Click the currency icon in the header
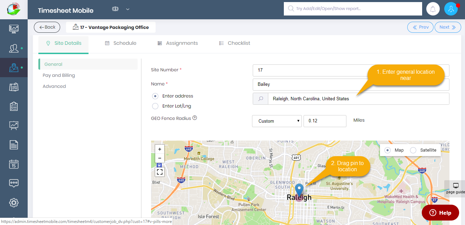The height and width of the screenshot is (225, 465). pos(115,9)
